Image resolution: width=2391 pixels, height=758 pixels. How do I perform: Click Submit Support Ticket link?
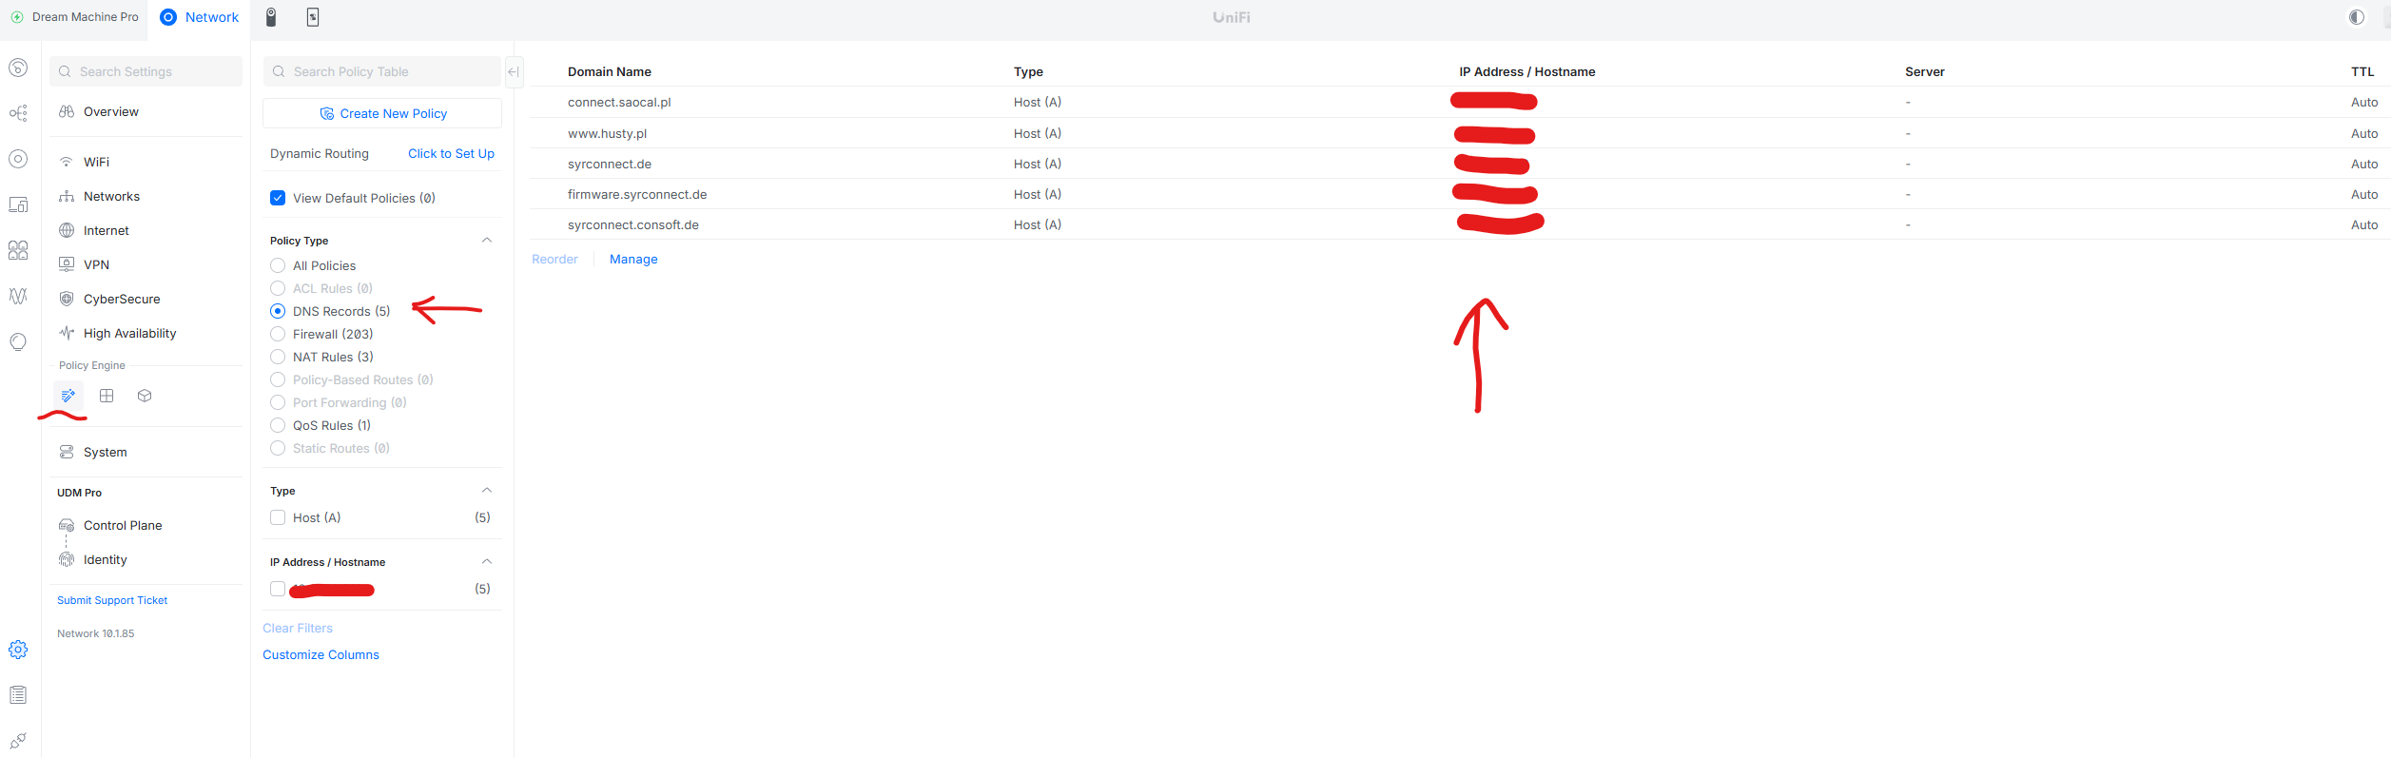[112, 600]
